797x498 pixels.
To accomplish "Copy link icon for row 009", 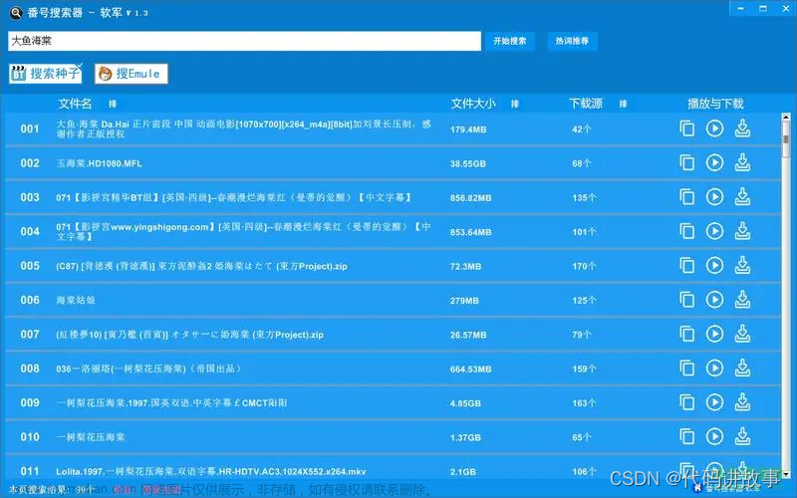I will (686, 402).
